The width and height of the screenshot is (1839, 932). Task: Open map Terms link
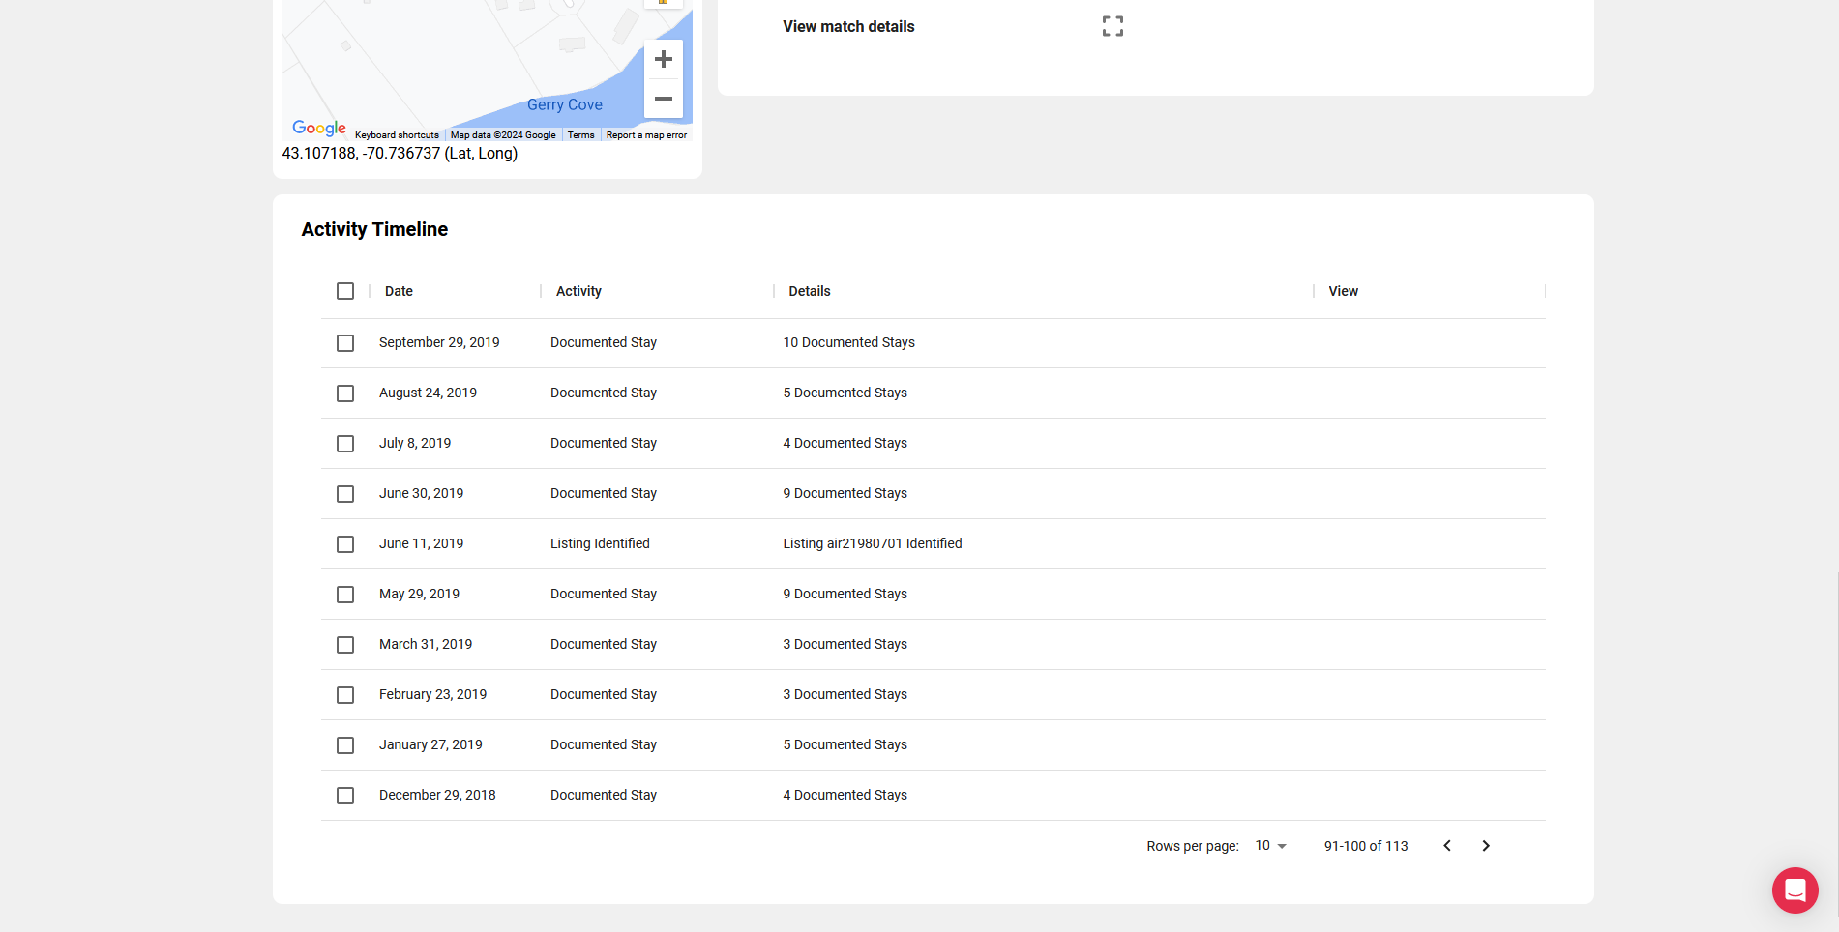580,135
